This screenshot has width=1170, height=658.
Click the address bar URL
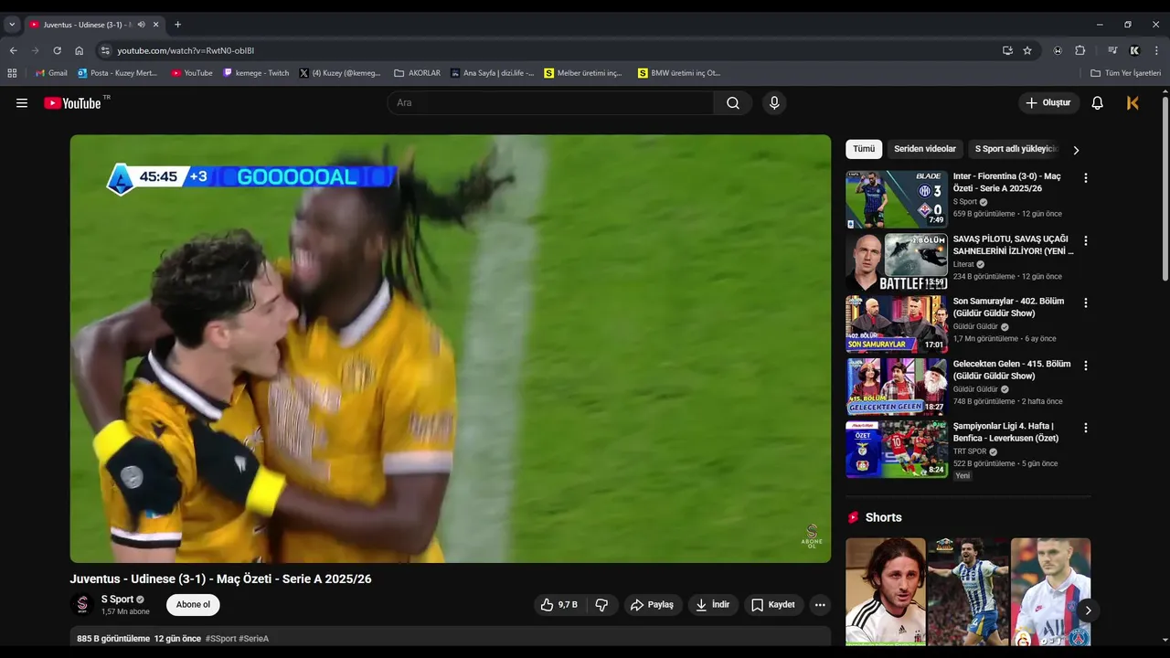point(186,50)
